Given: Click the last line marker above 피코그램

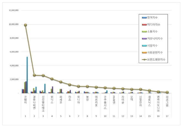Looking at the screenshot, I should (167, 92).
